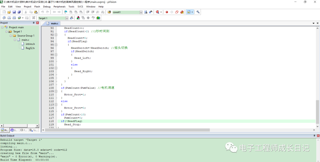This screenshot has width=320, height=162.
Task: Toggle auto-hide pin on the Build Output panel
Action: point(314,135)
